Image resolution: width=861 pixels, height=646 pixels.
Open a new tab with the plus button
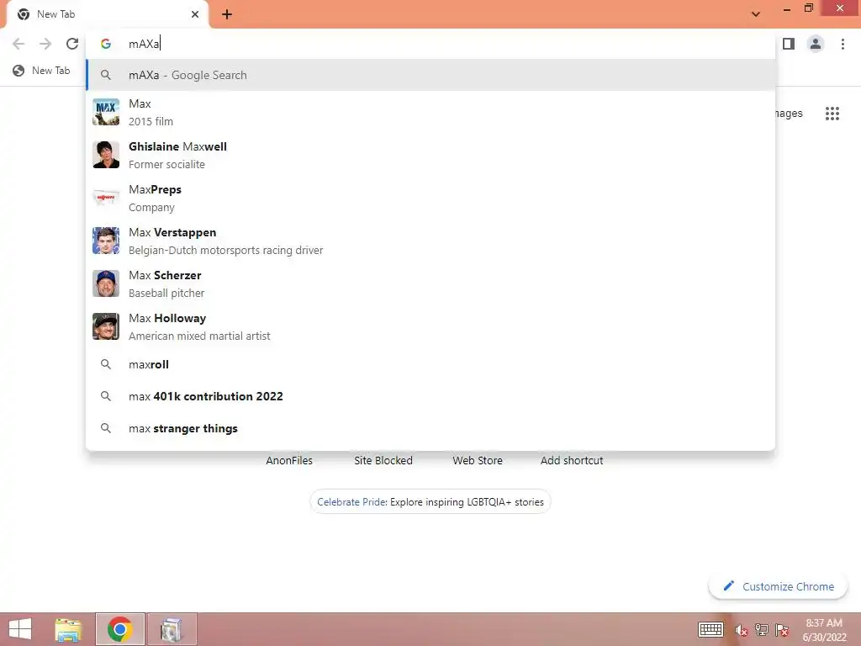tap(227, 14)
